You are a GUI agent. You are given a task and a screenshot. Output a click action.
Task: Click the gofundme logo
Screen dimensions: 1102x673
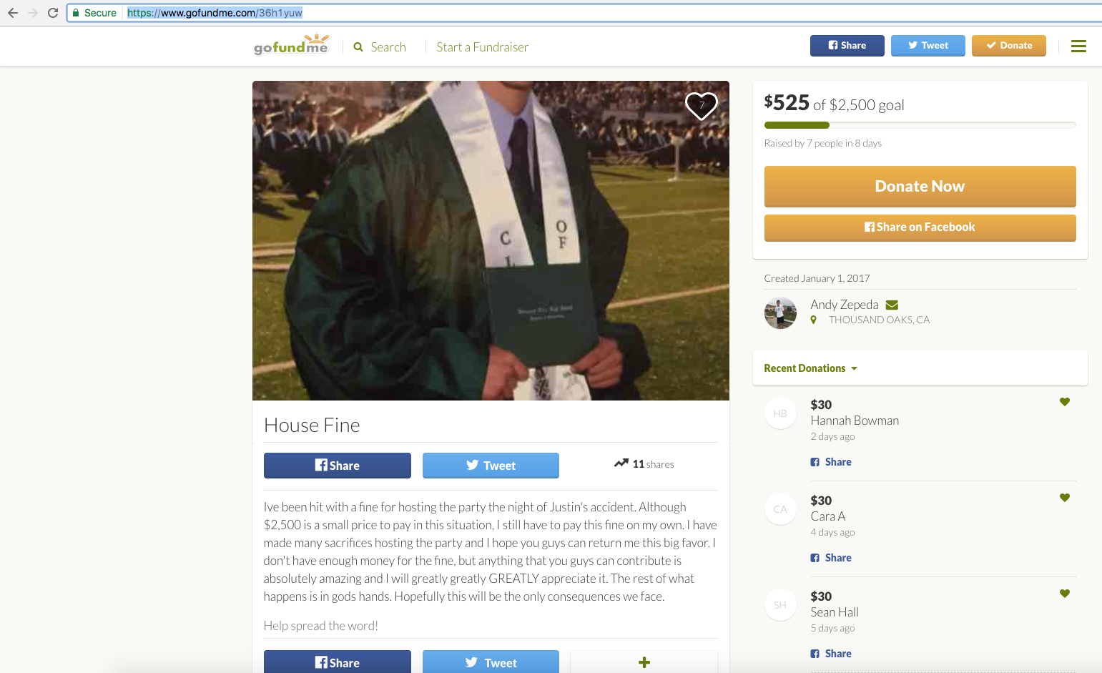[x=292, y=46]
